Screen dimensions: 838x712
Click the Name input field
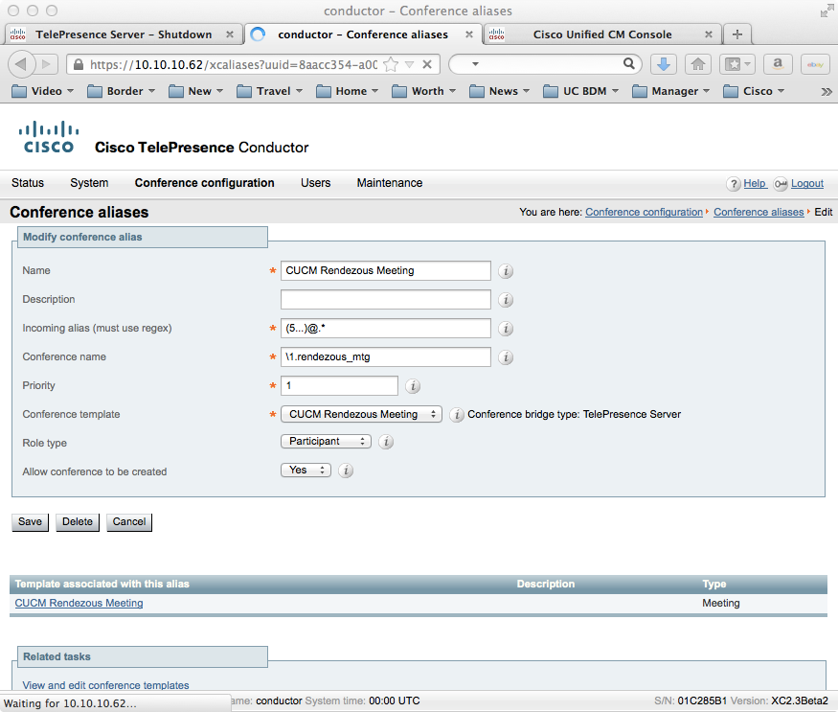(x=385, y=270)
